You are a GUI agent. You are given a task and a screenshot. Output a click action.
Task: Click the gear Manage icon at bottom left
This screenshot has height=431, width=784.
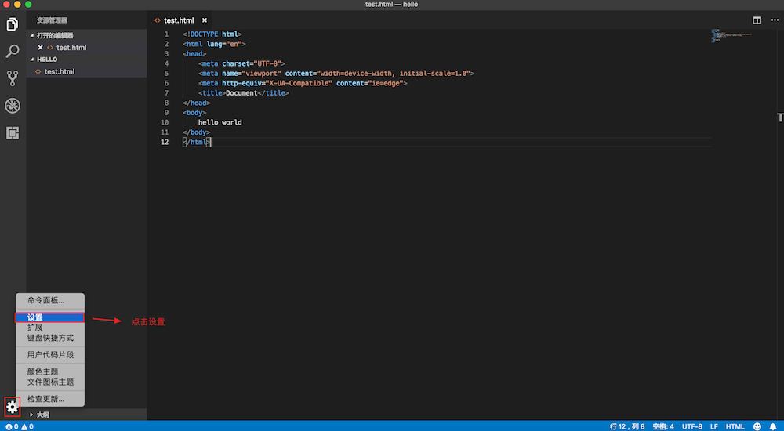pyautogui.click(x=13, y=406)
